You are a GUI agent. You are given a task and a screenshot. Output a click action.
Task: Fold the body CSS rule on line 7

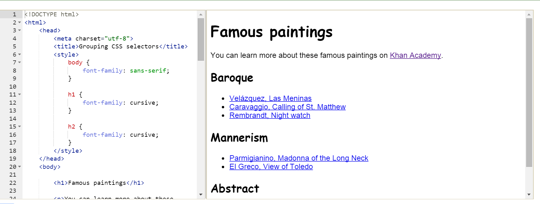pos(20,63)
